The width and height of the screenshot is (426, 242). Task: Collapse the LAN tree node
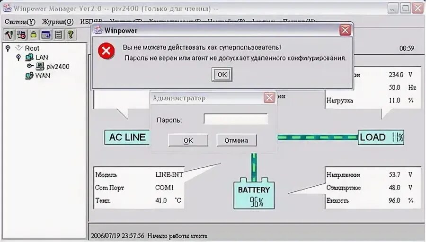tap(18, 58)
